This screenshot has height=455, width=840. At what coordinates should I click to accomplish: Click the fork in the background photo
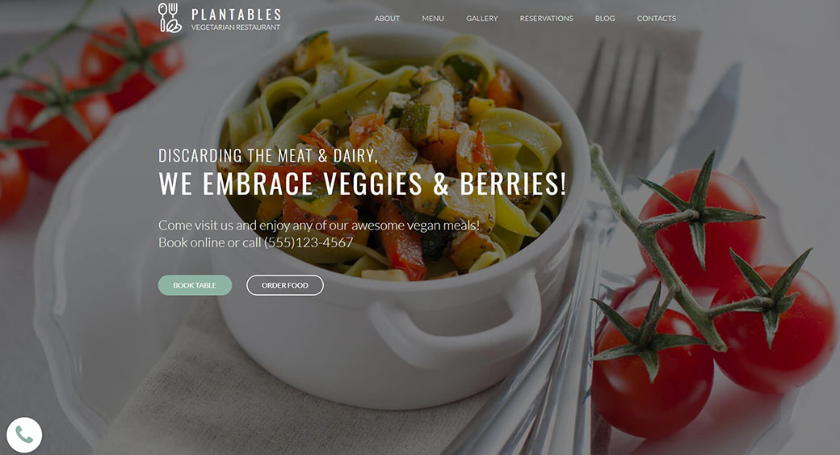pyautogui.click(x=616, y=107)
